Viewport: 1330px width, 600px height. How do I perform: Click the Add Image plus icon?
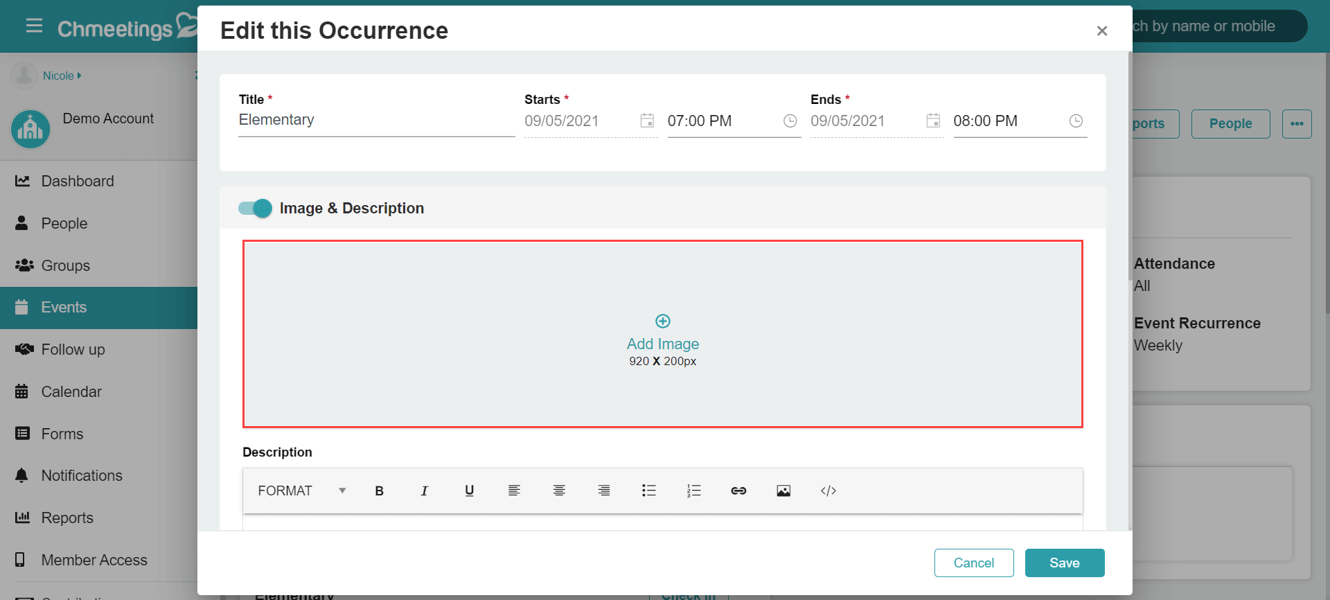coord(663,321)
